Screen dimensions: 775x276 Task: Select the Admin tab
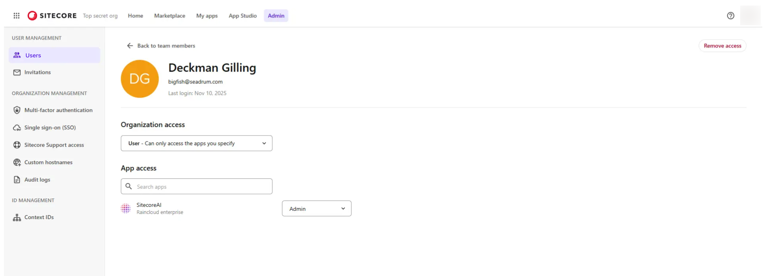(x=276, y=15)
